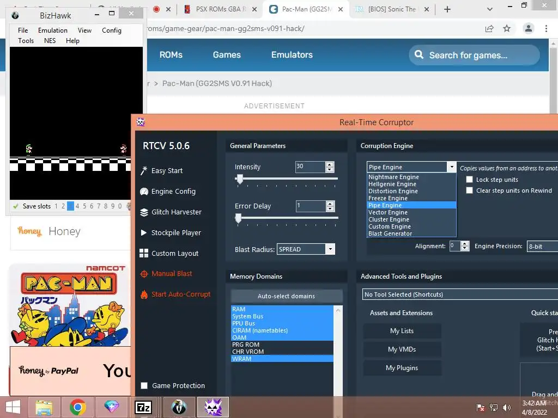Screen dimensions: 558x418
Task: Click the Stockpile Player play icon
Action: point(144,233)
